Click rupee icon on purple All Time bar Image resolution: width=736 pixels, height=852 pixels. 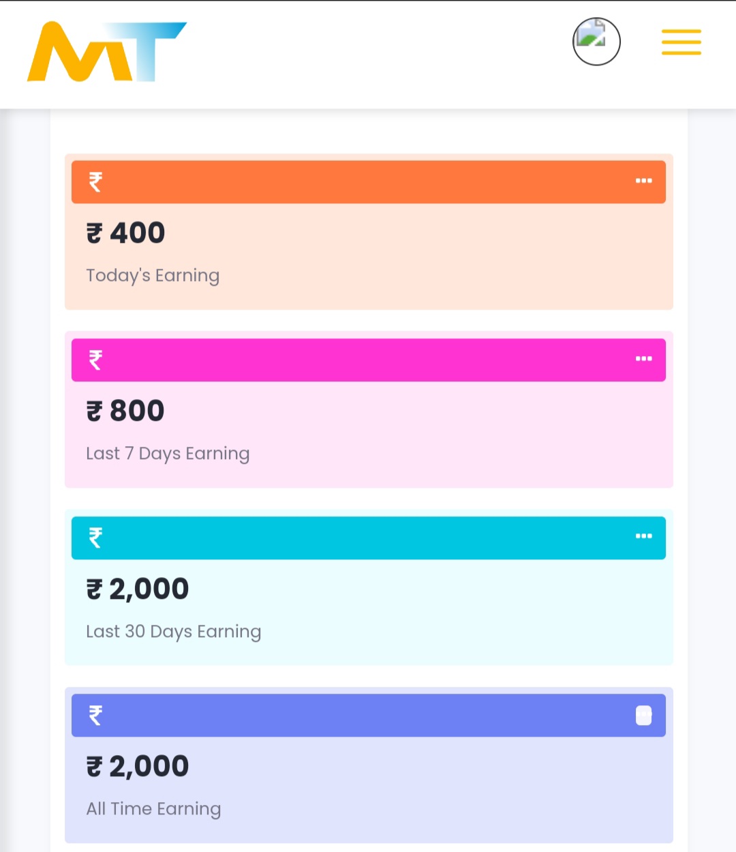(x=95, y=715)
